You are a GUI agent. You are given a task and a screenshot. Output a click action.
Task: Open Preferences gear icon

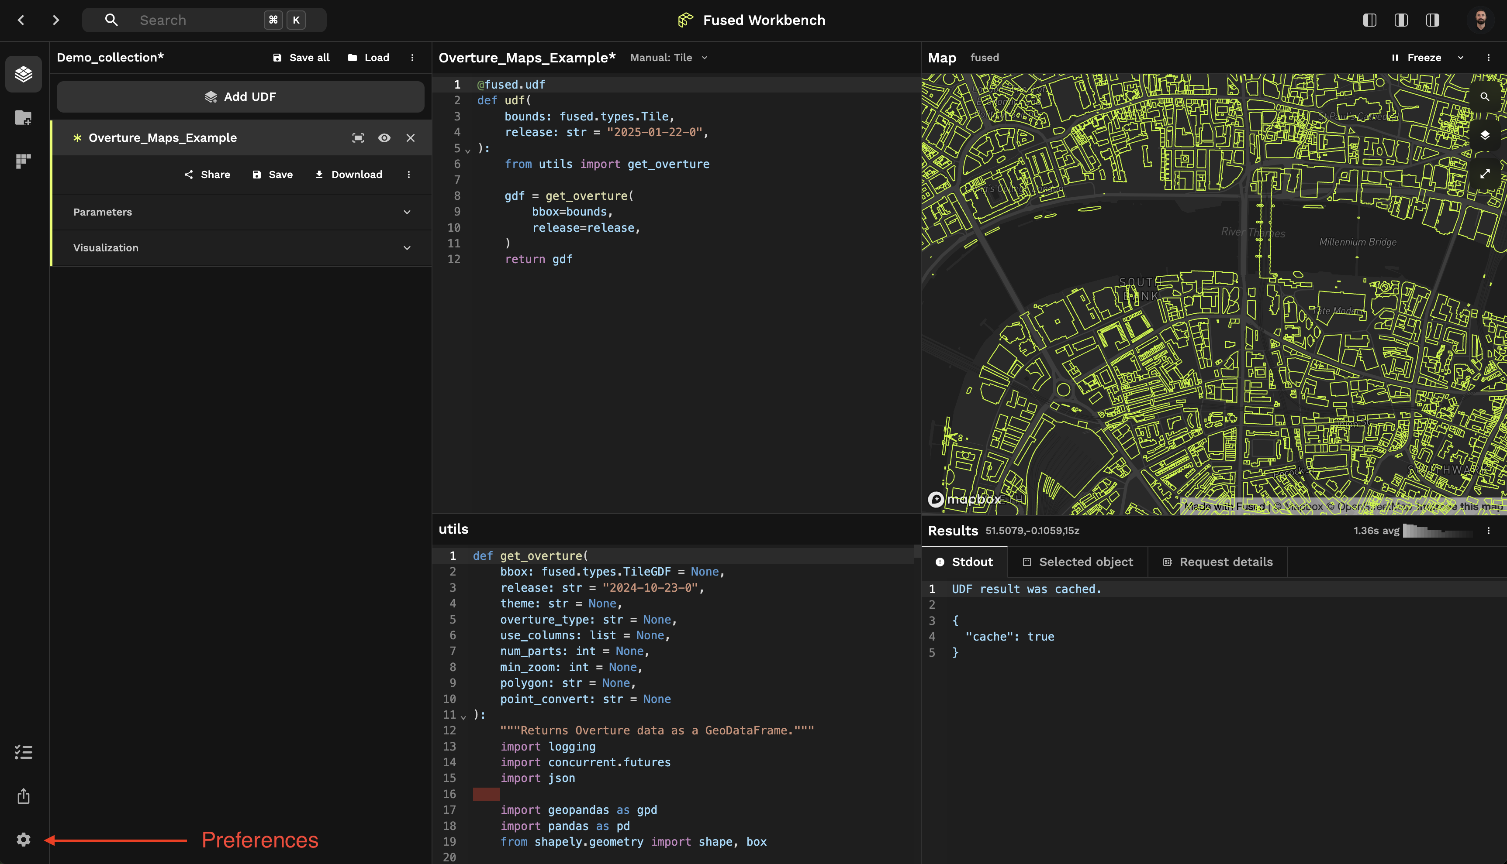point(24,840)
